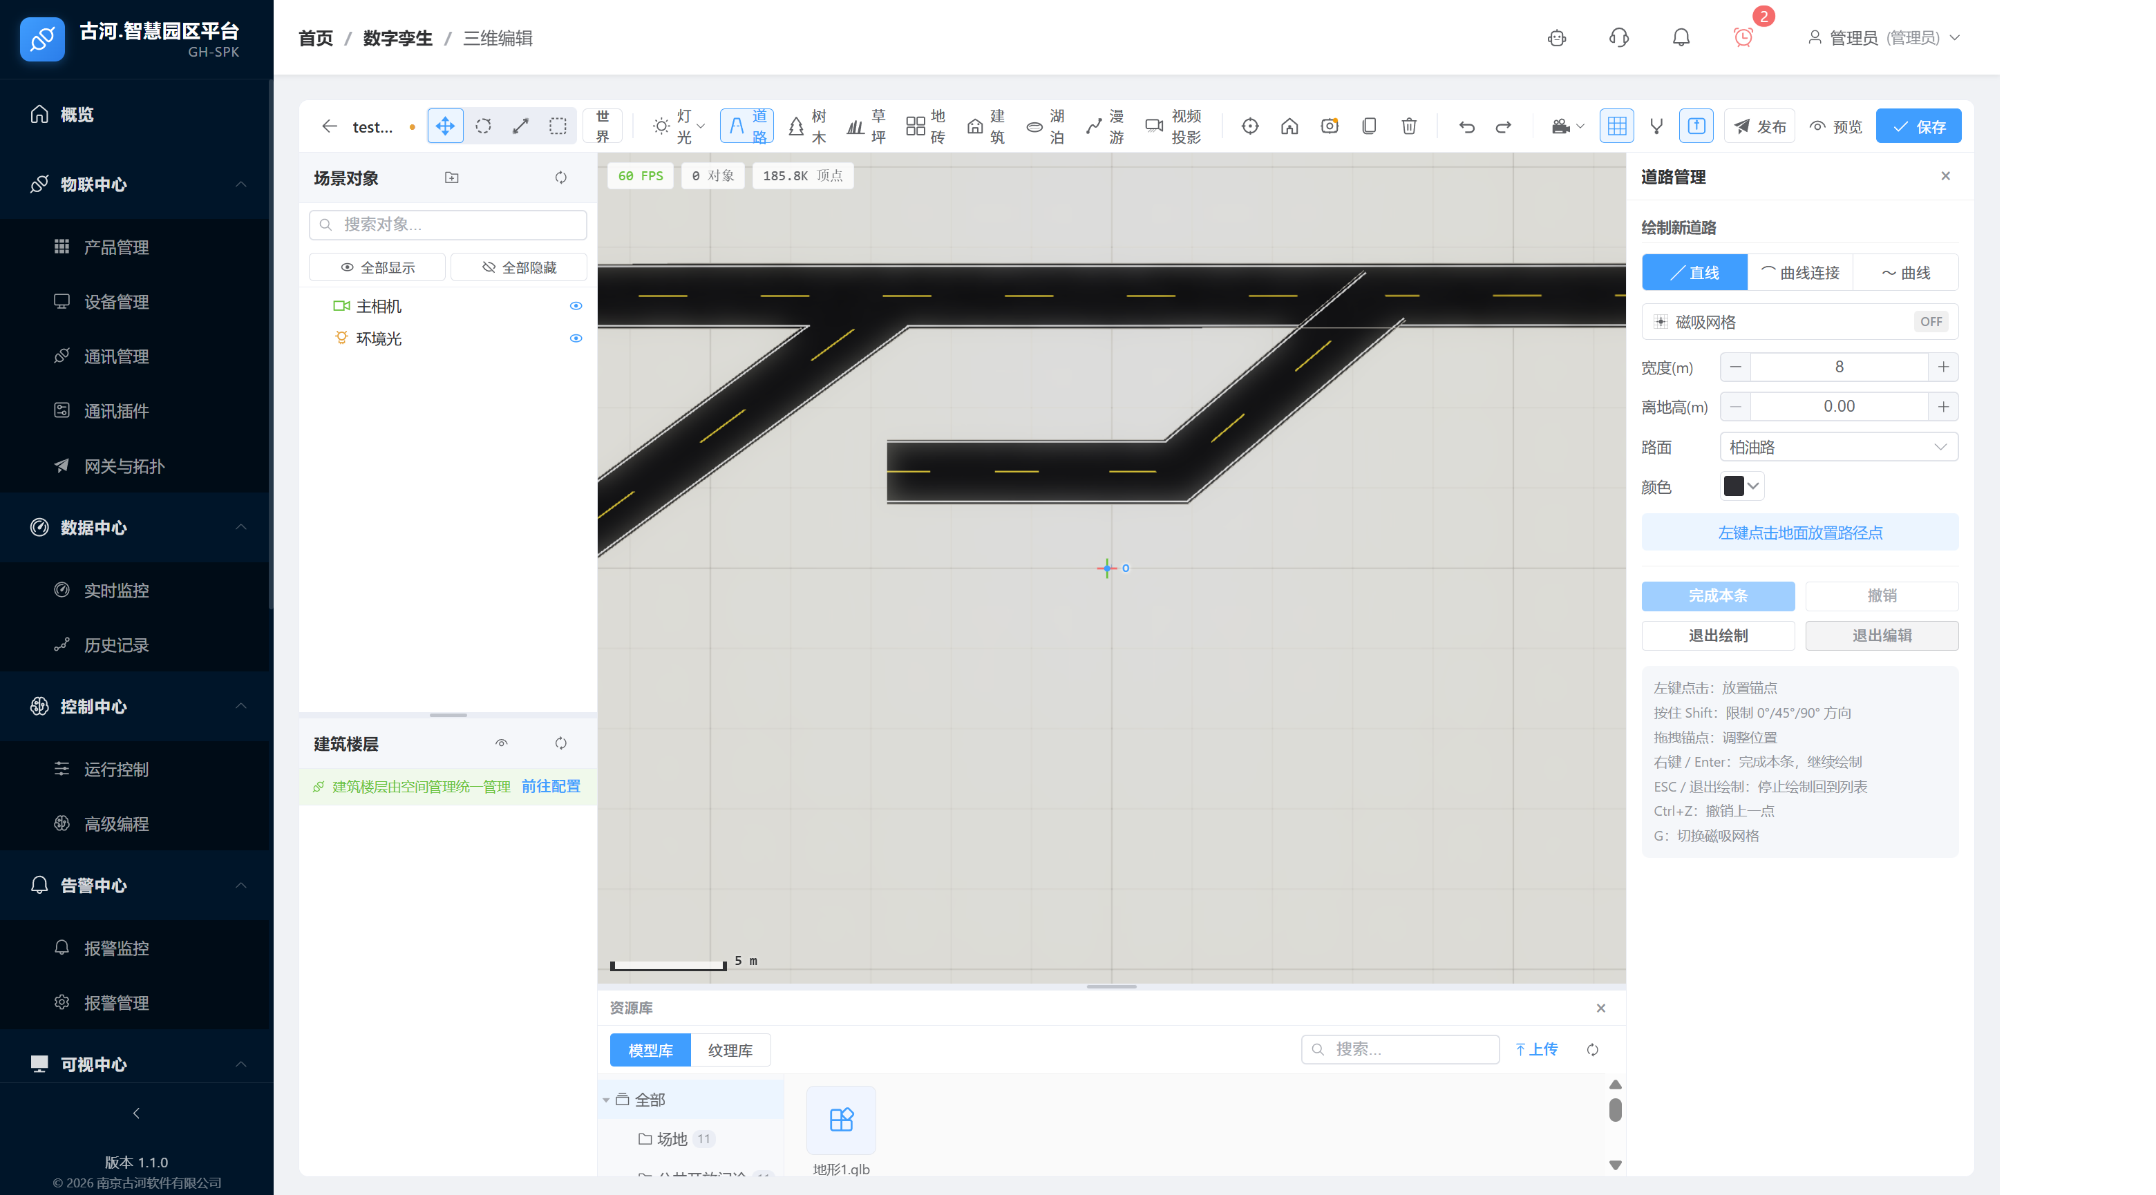This screenshot has width=2156, height=1195.
Task: Click the undo arrow icon
Action: coord(1466,126)
